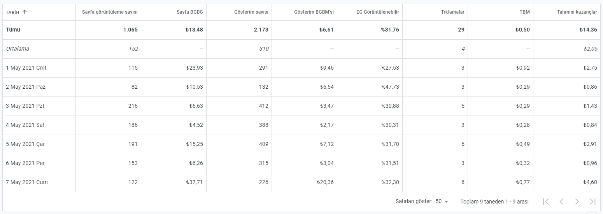This screenshot has height=214, width=603.
Task: Go to the next page arrow
Action: (x=577, y=202)
